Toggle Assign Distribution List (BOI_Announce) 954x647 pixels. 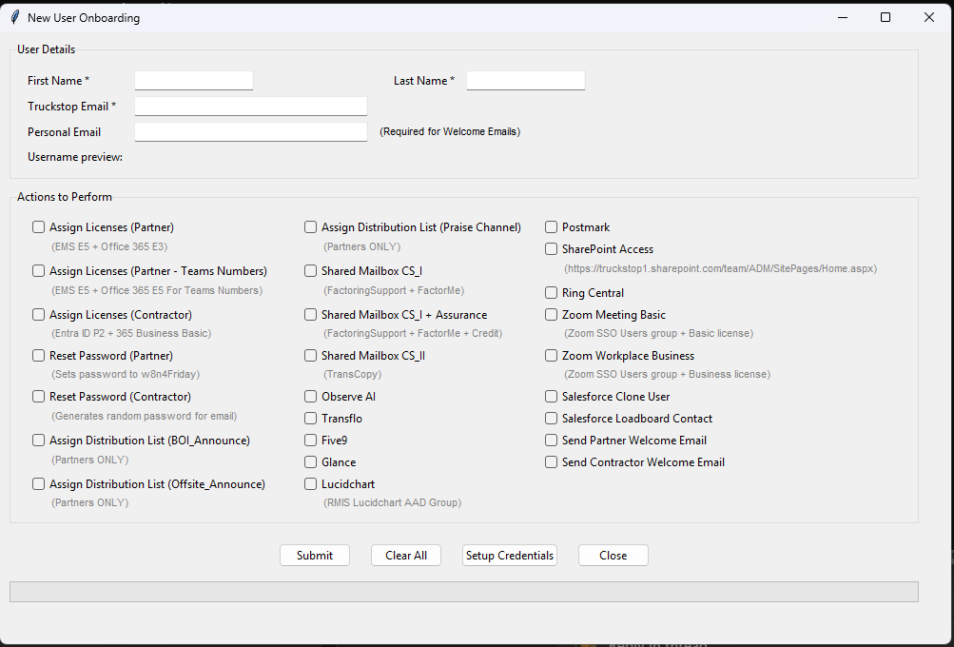tap(38, 440)
